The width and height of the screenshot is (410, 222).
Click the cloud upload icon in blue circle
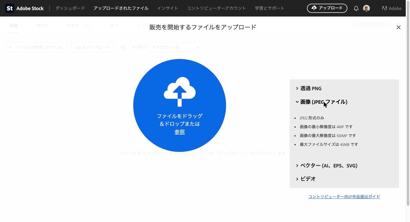(x=180, y=92)
